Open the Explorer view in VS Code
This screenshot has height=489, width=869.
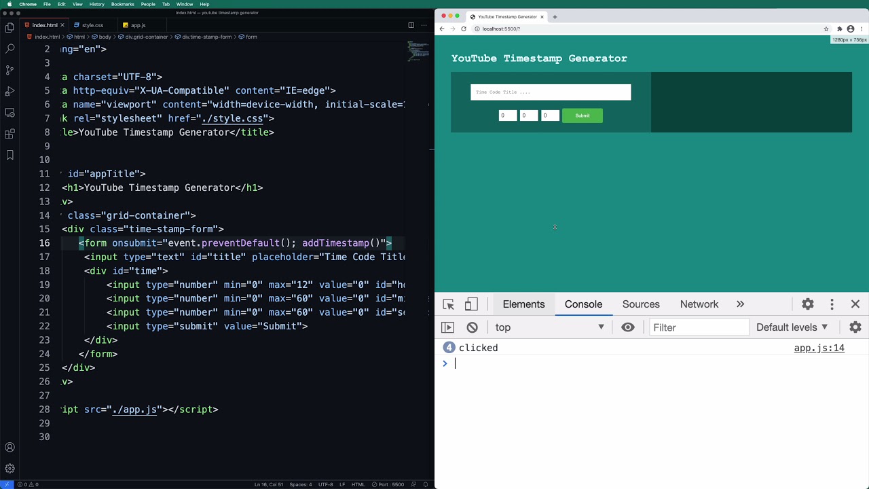coord(10,28)
